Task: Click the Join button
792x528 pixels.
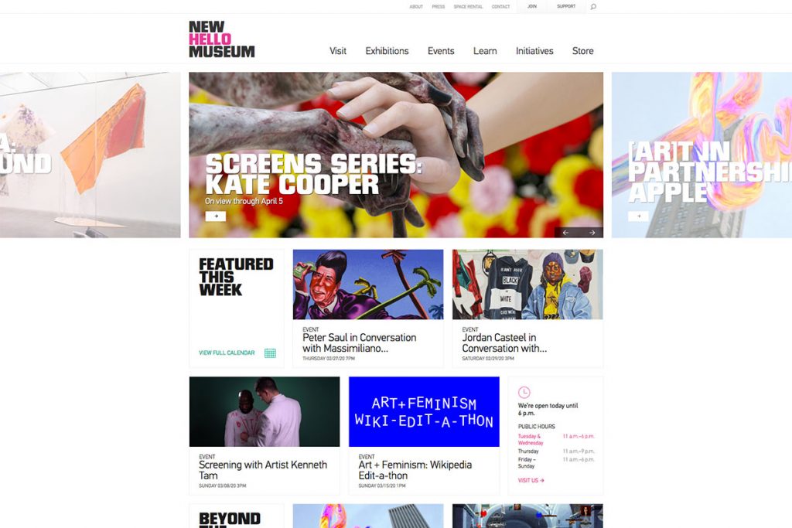Action: [532, 6]
